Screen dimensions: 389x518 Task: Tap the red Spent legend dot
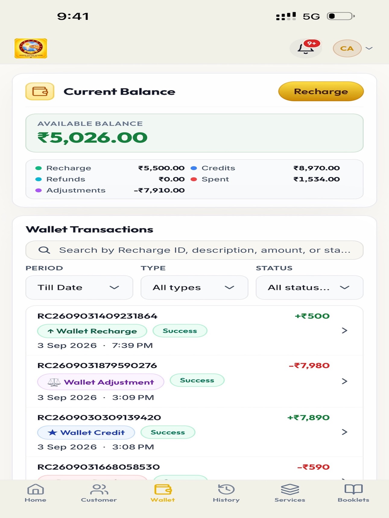[x=194, y=179]
